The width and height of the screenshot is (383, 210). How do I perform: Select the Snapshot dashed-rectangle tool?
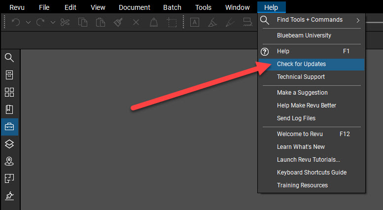(172, 23)
